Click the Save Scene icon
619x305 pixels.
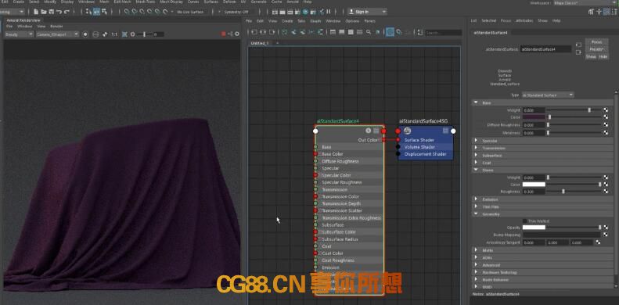click(x=51, y=12)
